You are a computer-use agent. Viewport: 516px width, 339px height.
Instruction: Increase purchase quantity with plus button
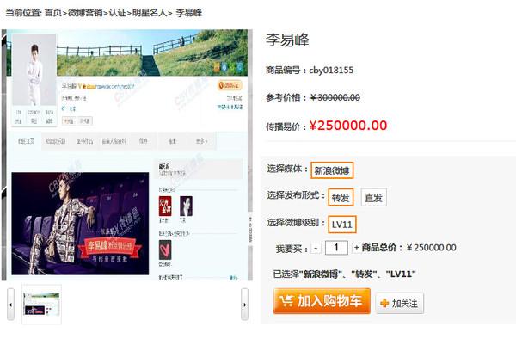(x=356, y=248)
